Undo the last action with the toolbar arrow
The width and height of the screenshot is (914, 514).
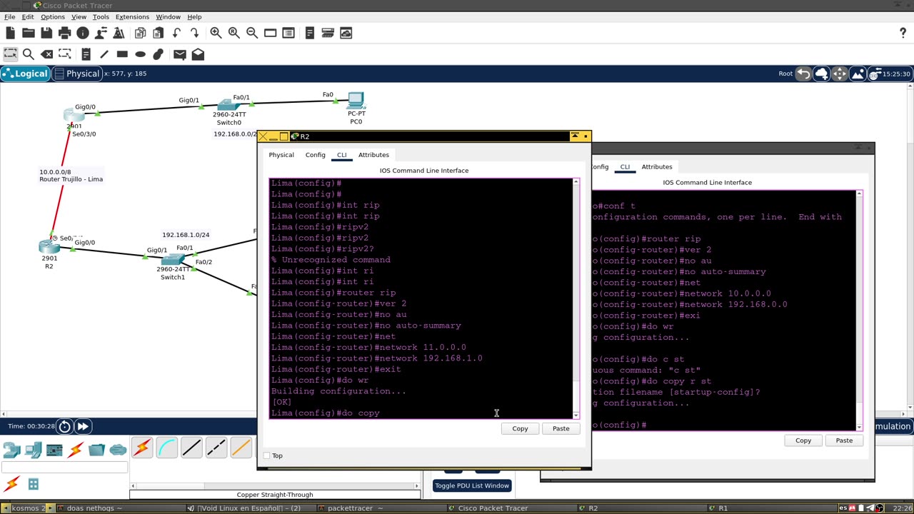coord(176,33)
